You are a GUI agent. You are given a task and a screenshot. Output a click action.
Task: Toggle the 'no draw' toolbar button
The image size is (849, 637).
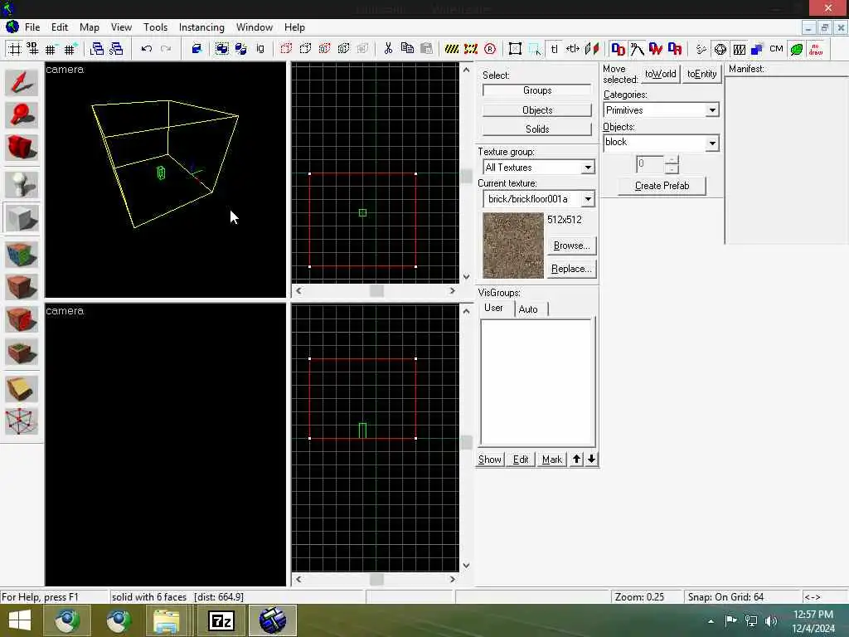[816, 49]
